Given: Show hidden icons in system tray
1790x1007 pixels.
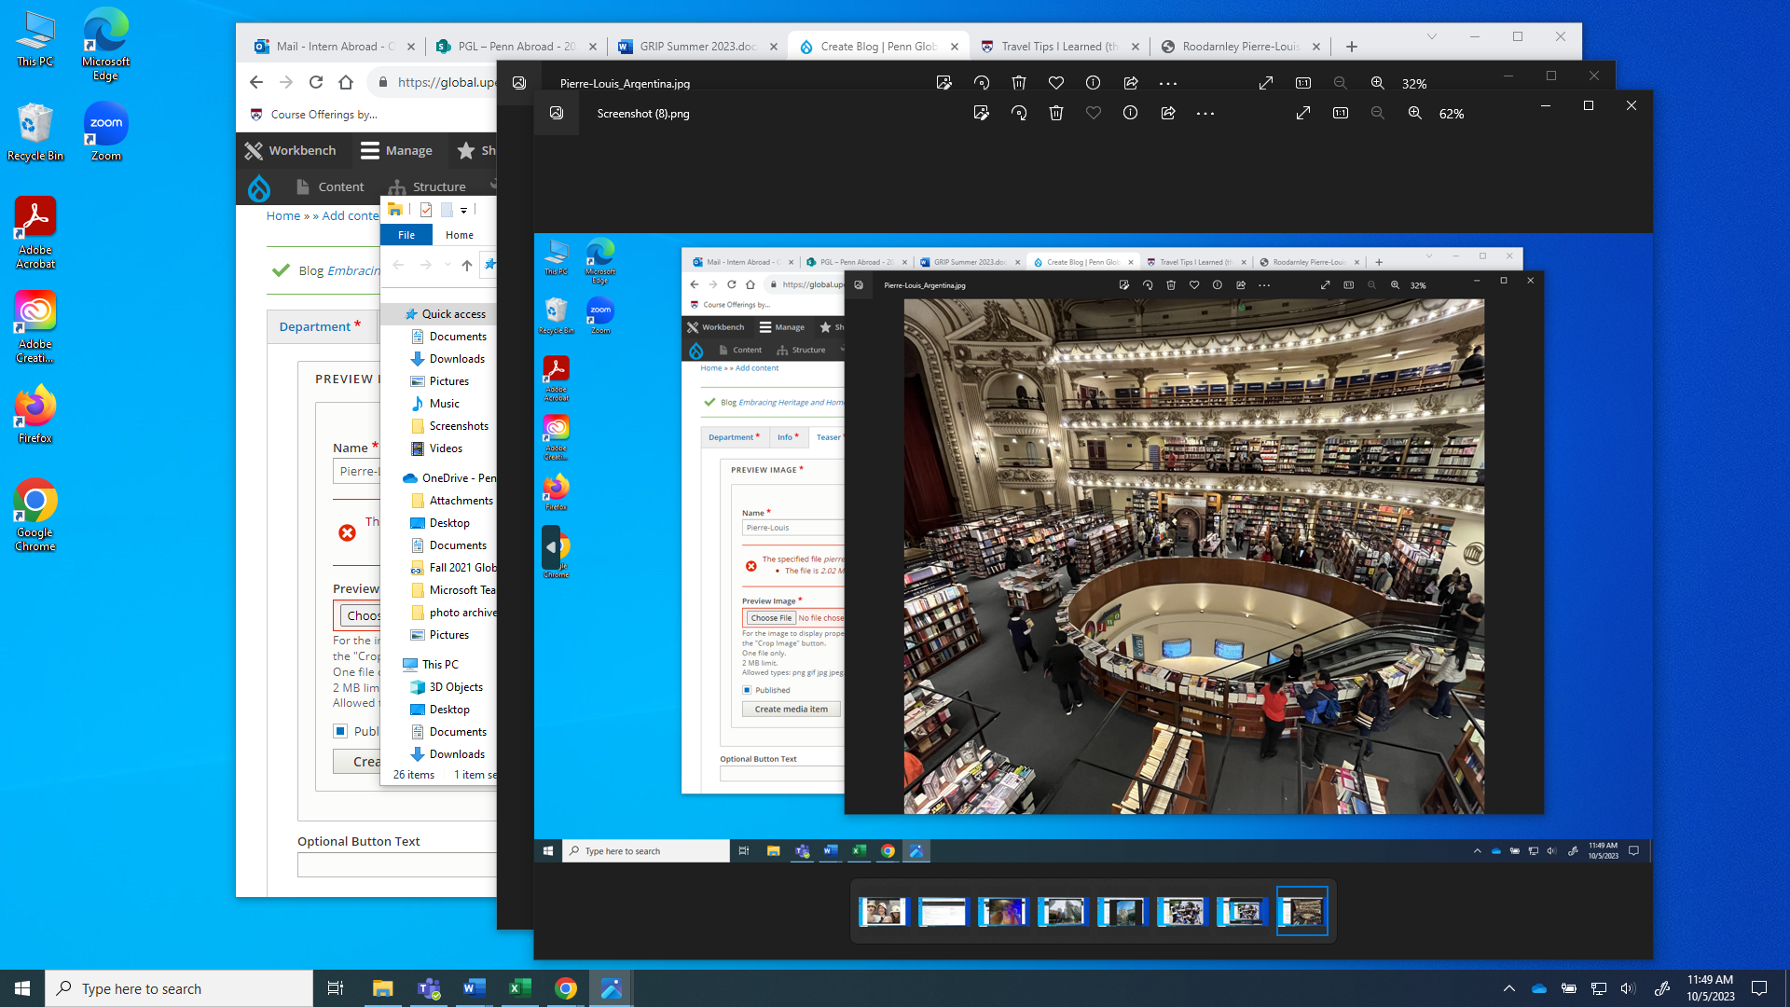Looking at the screenshot, I should coord(1508,988).
